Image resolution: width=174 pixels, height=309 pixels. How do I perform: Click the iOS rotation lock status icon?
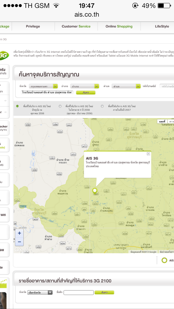[x=135, y=5]
